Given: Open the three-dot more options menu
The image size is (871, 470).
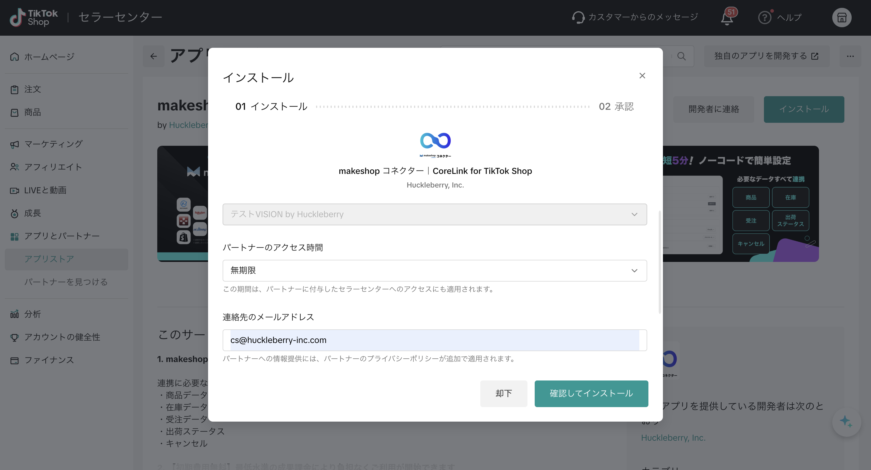Looking at the screenshot, I should pos(850,56).
